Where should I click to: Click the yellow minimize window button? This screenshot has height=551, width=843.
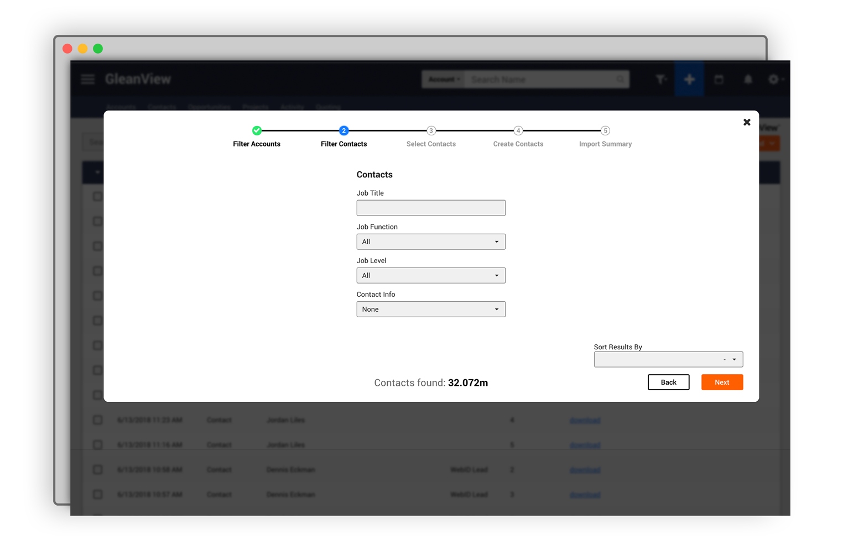[x=82, y=49]
